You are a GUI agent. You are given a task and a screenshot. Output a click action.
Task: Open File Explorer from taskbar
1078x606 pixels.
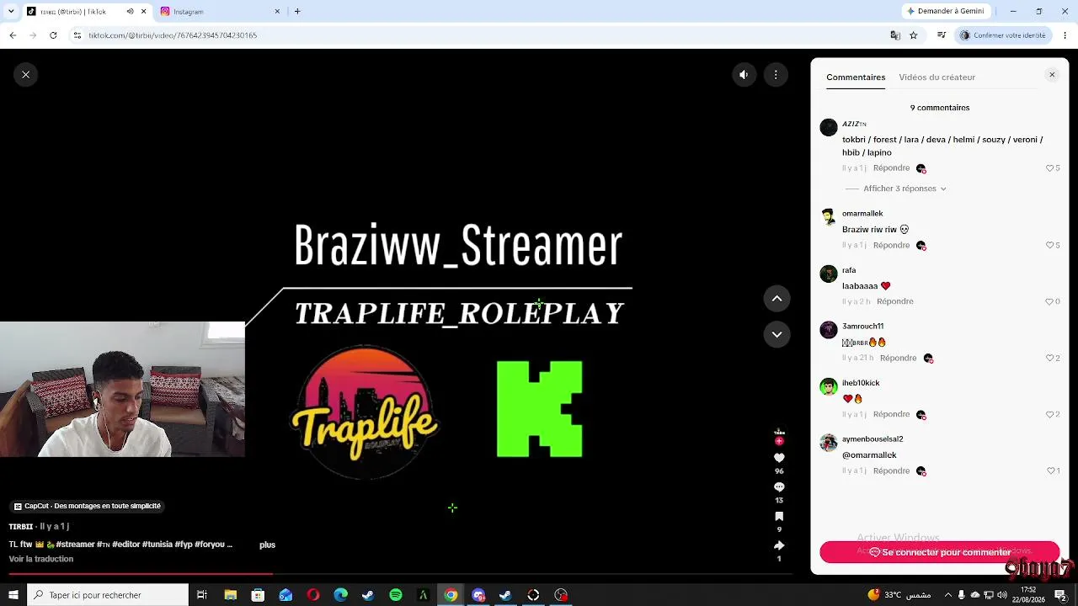click(230, 595)
